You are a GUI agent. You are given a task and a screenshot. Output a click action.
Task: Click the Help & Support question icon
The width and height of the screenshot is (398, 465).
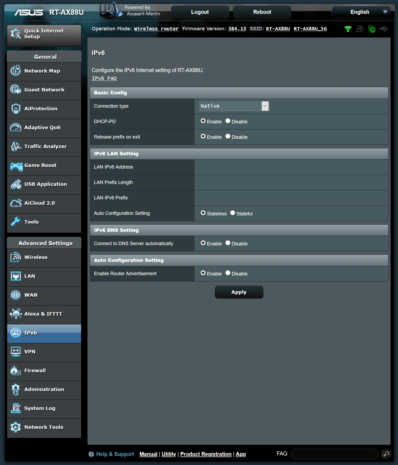click(x=91, y=454)
